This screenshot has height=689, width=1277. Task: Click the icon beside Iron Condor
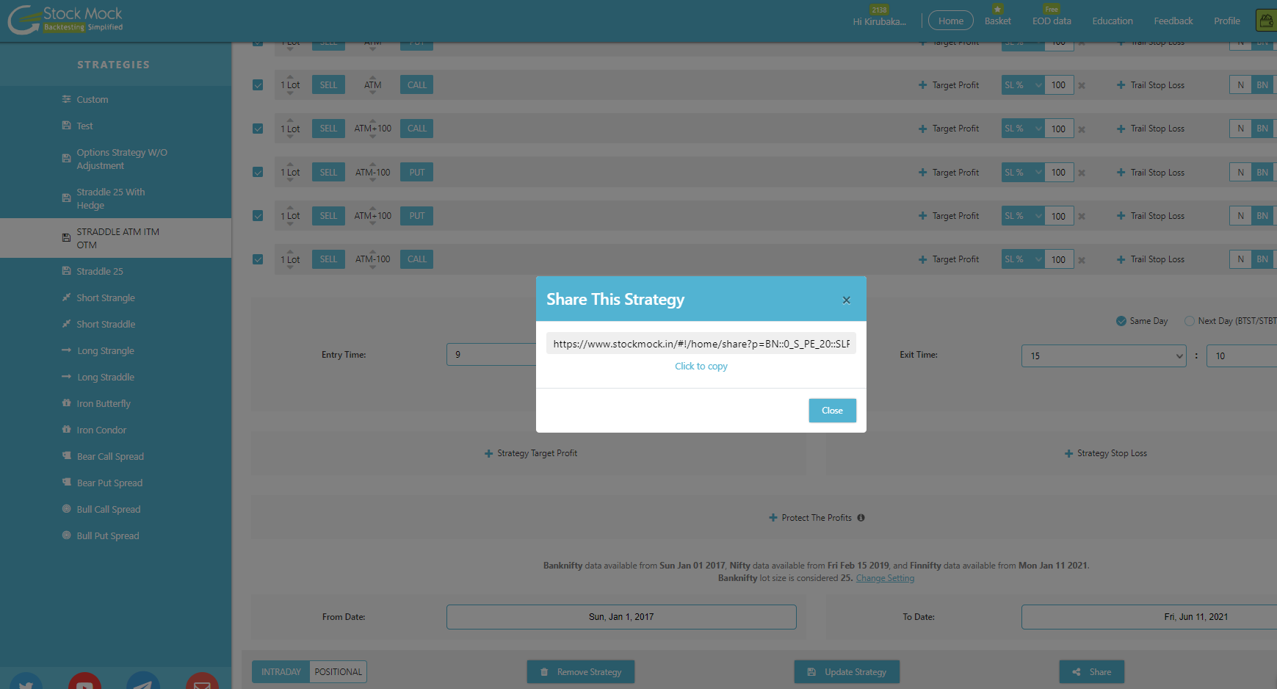(67, 430)
